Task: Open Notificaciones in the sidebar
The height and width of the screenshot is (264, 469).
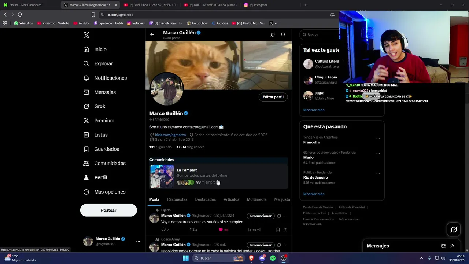Action: coord(105,78)
